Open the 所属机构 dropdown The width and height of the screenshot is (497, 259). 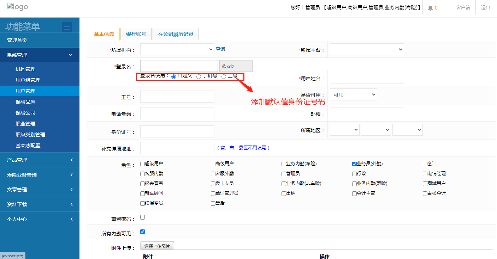tap(177, 50)
